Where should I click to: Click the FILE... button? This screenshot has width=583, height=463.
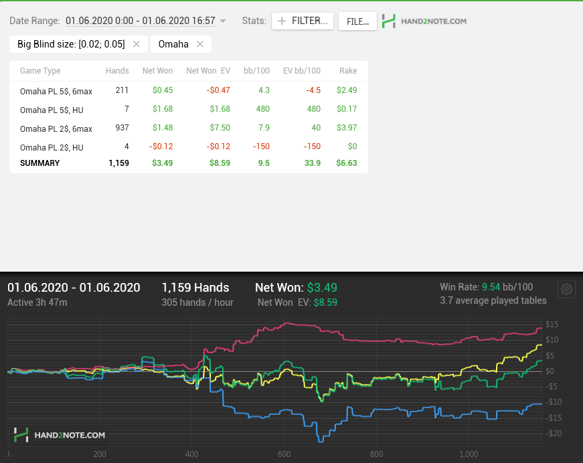357,21
